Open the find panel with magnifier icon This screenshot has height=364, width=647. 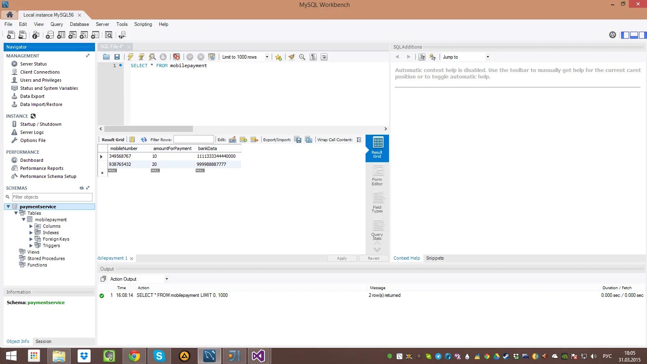(x=302, y=57)
